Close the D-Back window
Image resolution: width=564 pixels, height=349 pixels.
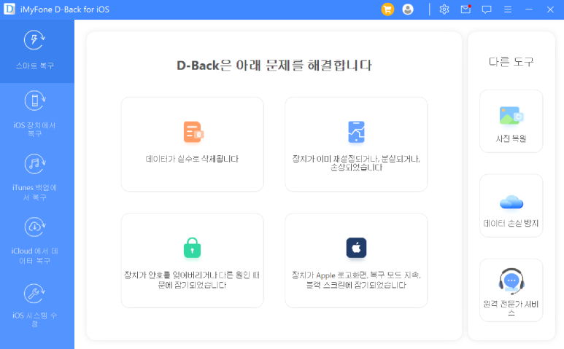[550, 9]
